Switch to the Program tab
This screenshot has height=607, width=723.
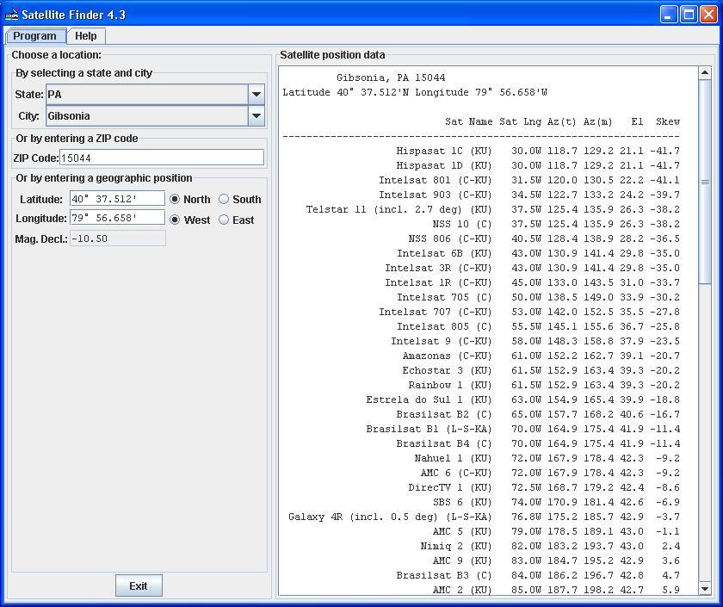click(34, 36)
